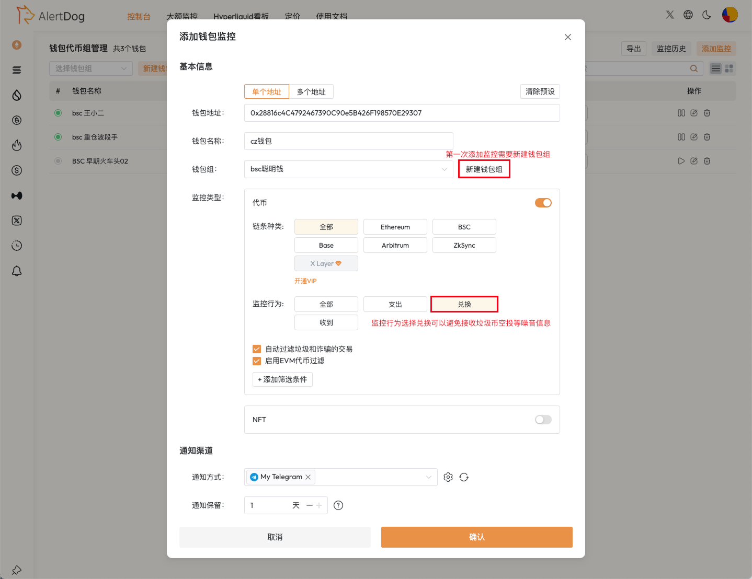The height and width of the screenshot is (579, 752).
Task: Switch to list view layout
Action: [x=716, y=68]
